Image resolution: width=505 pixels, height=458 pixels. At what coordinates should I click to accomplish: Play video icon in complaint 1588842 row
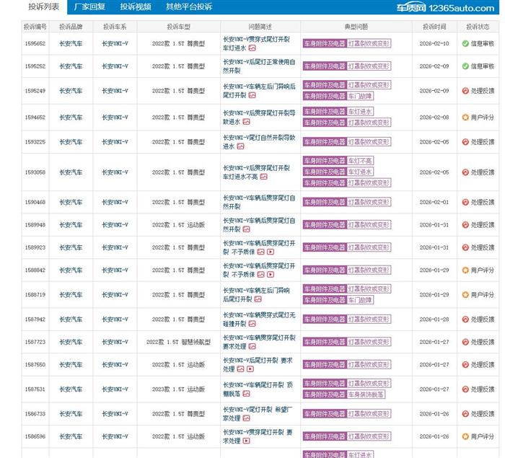coord(270,275)
